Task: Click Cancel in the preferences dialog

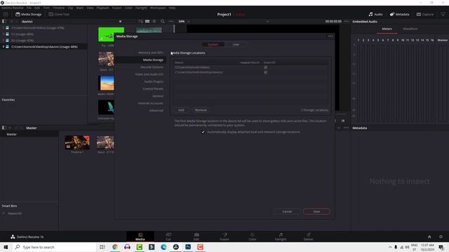Action: point(287,211)
